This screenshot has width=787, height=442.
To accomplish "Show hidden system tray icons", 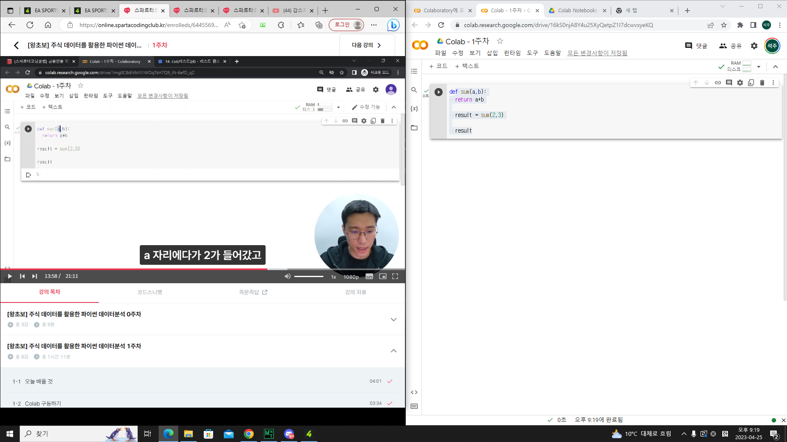I will coord(684,434).
